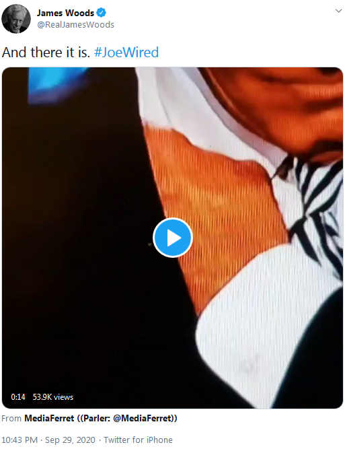This screenshot has width=349, height=451.
Task: Click the Sep 29, 2020 date
Action: (70, 440)
